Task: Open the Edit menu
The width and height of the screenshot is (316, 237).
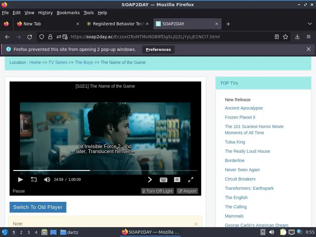Action: click(x=17, y=13)
